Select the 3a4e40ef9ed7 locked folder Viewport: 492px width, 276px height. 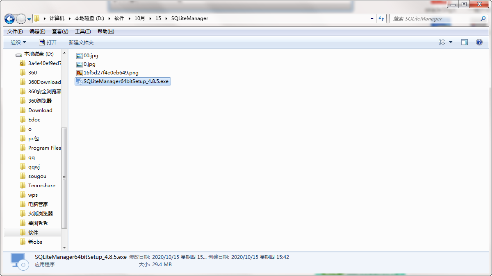(40, 63)
